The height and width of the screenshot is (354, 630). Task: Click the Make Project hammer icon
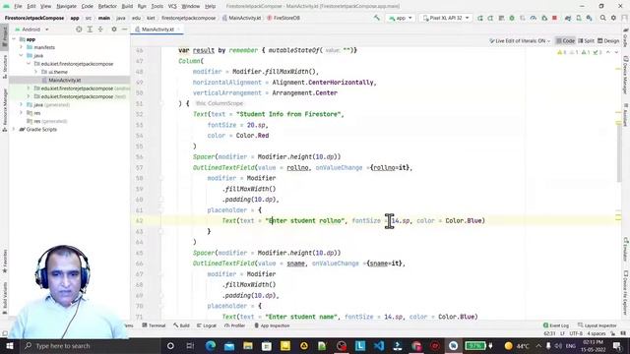tap(376, 18)
